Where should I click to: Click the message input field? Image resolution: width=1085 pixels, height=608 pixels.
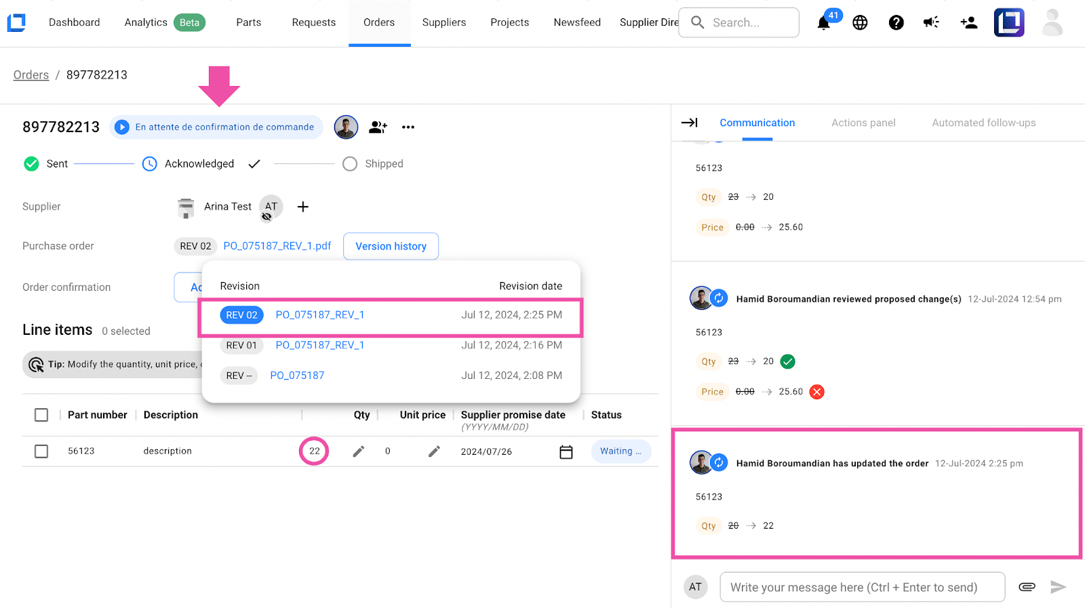pyautogui.click(x=862, y=587)
